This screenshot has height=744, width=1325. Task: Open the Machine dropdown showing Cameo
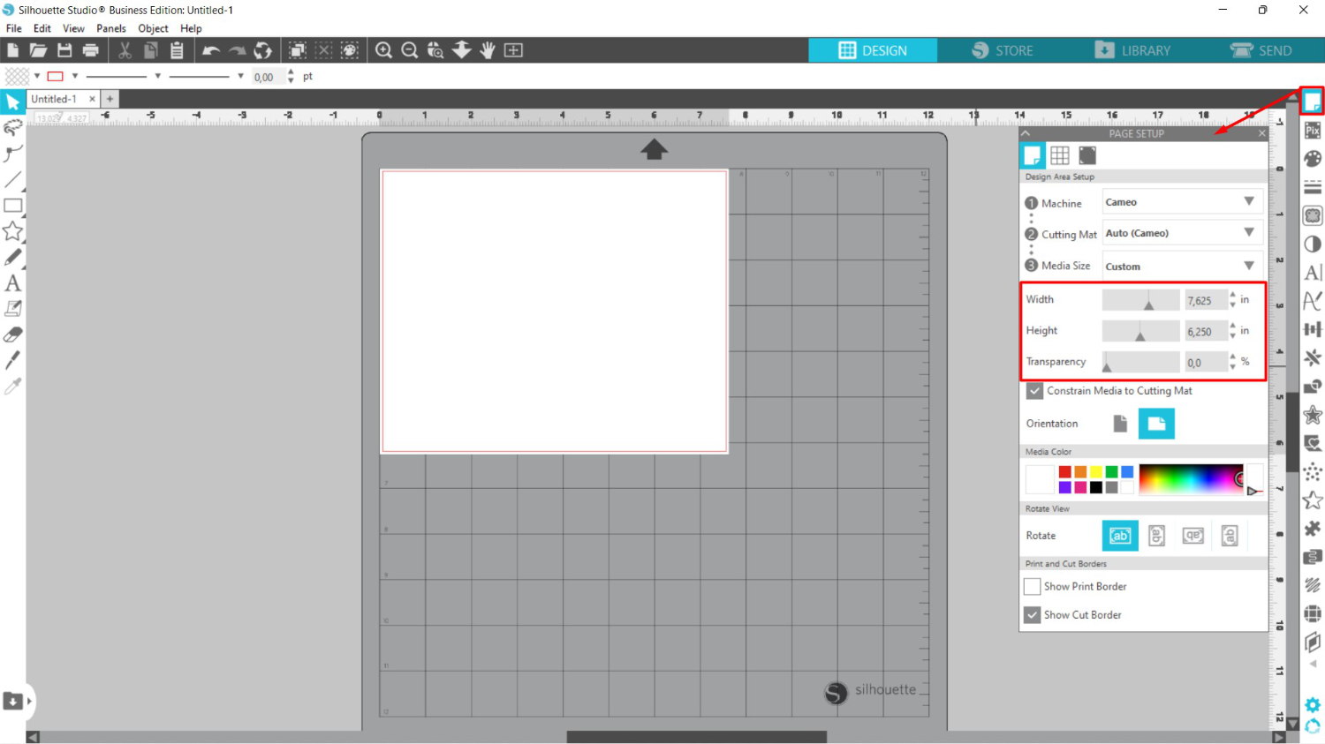pyautogui.click(x=1182, y=202)
